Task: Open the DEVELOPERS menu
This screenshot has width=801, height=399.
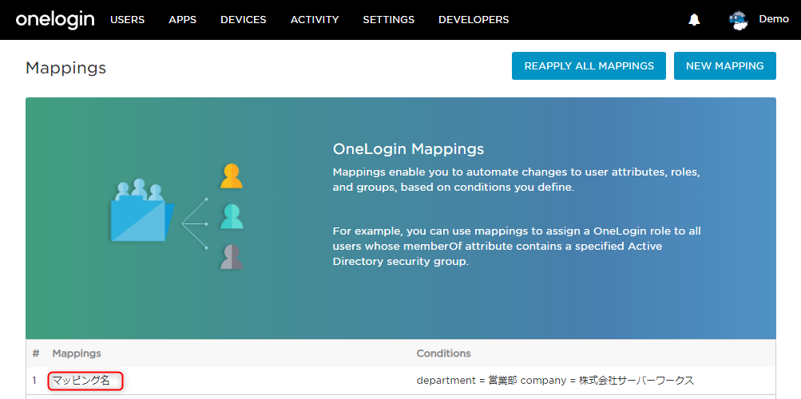Action: [474, 20]
